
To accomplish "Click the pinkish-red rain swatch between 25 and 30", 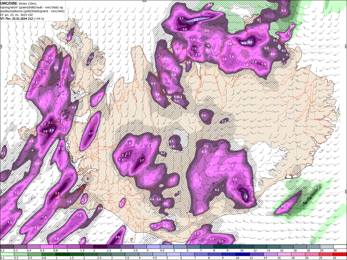I will (x=325, y=254).
